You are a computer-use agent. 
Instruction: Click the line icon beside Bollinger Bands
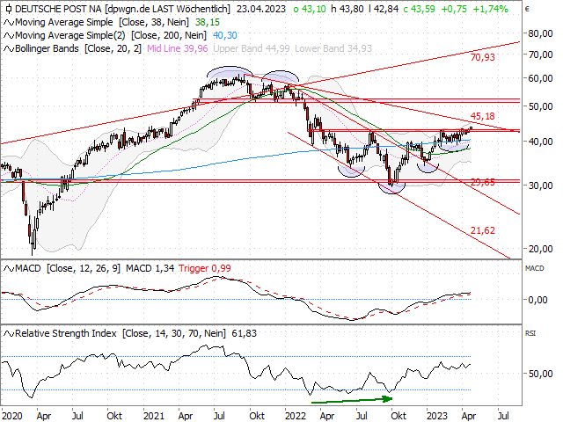coord(9,49)
